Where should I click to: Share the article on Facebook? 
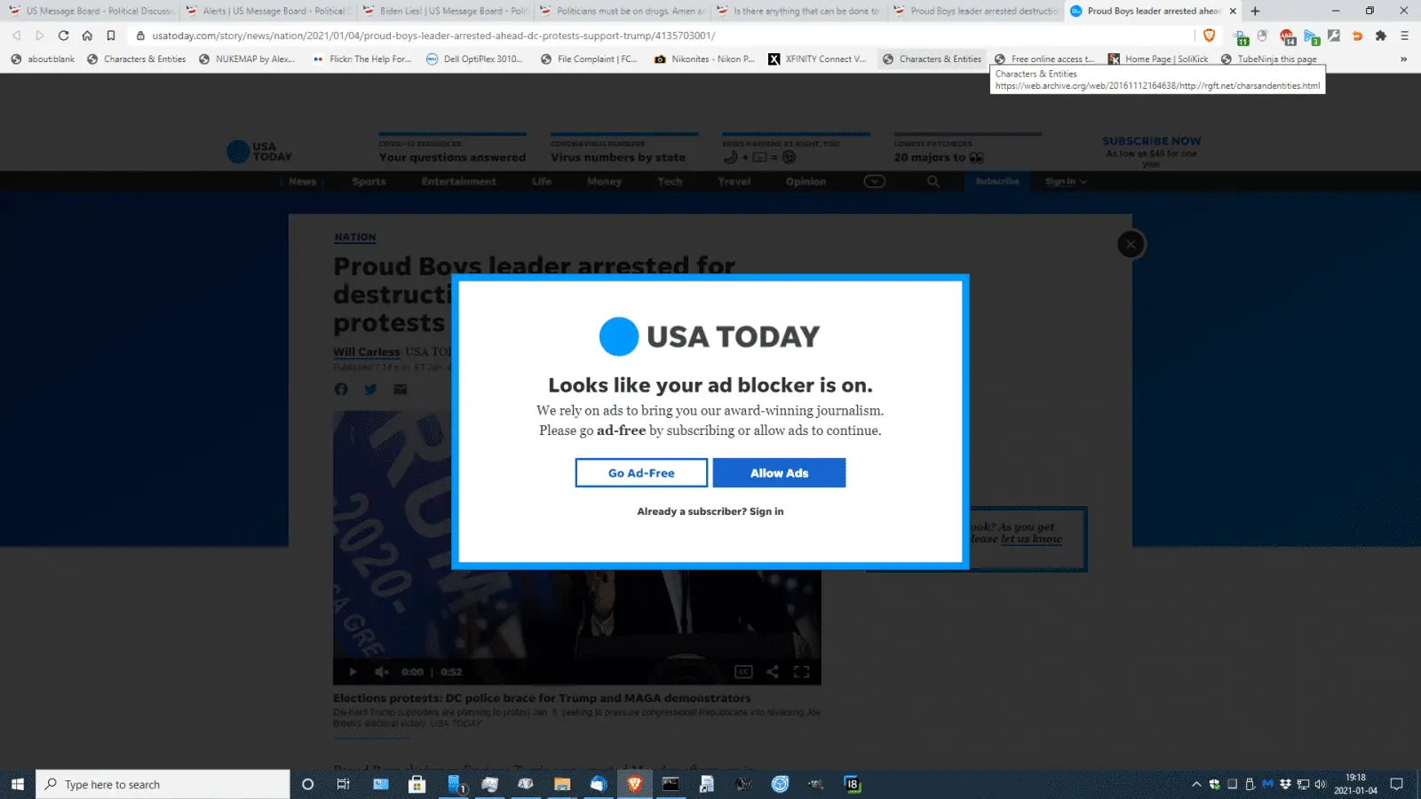pyautogui.click(x=341, y=389)
